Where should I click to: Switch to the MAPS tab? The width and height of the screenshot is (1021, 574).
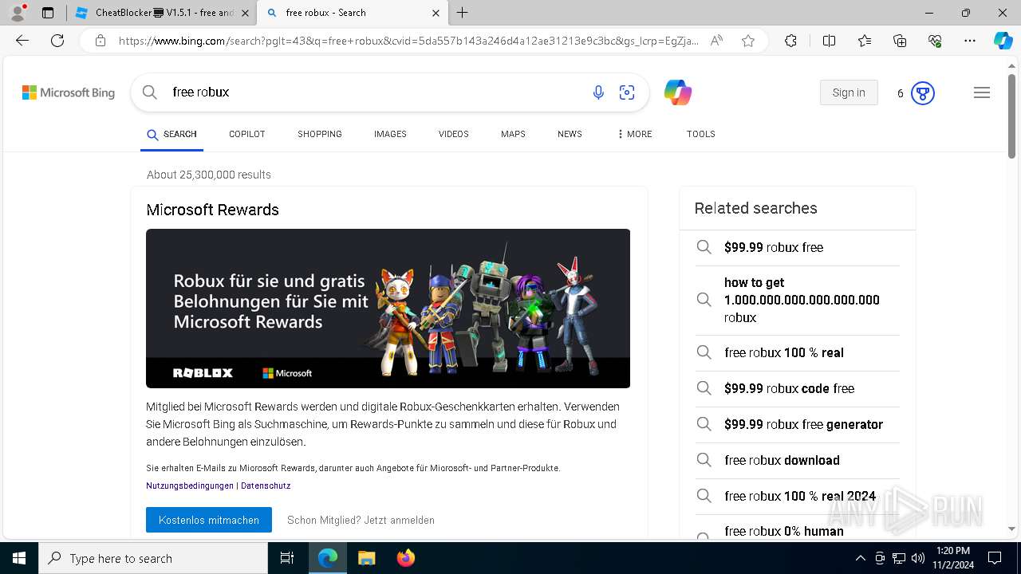point(513,134)
